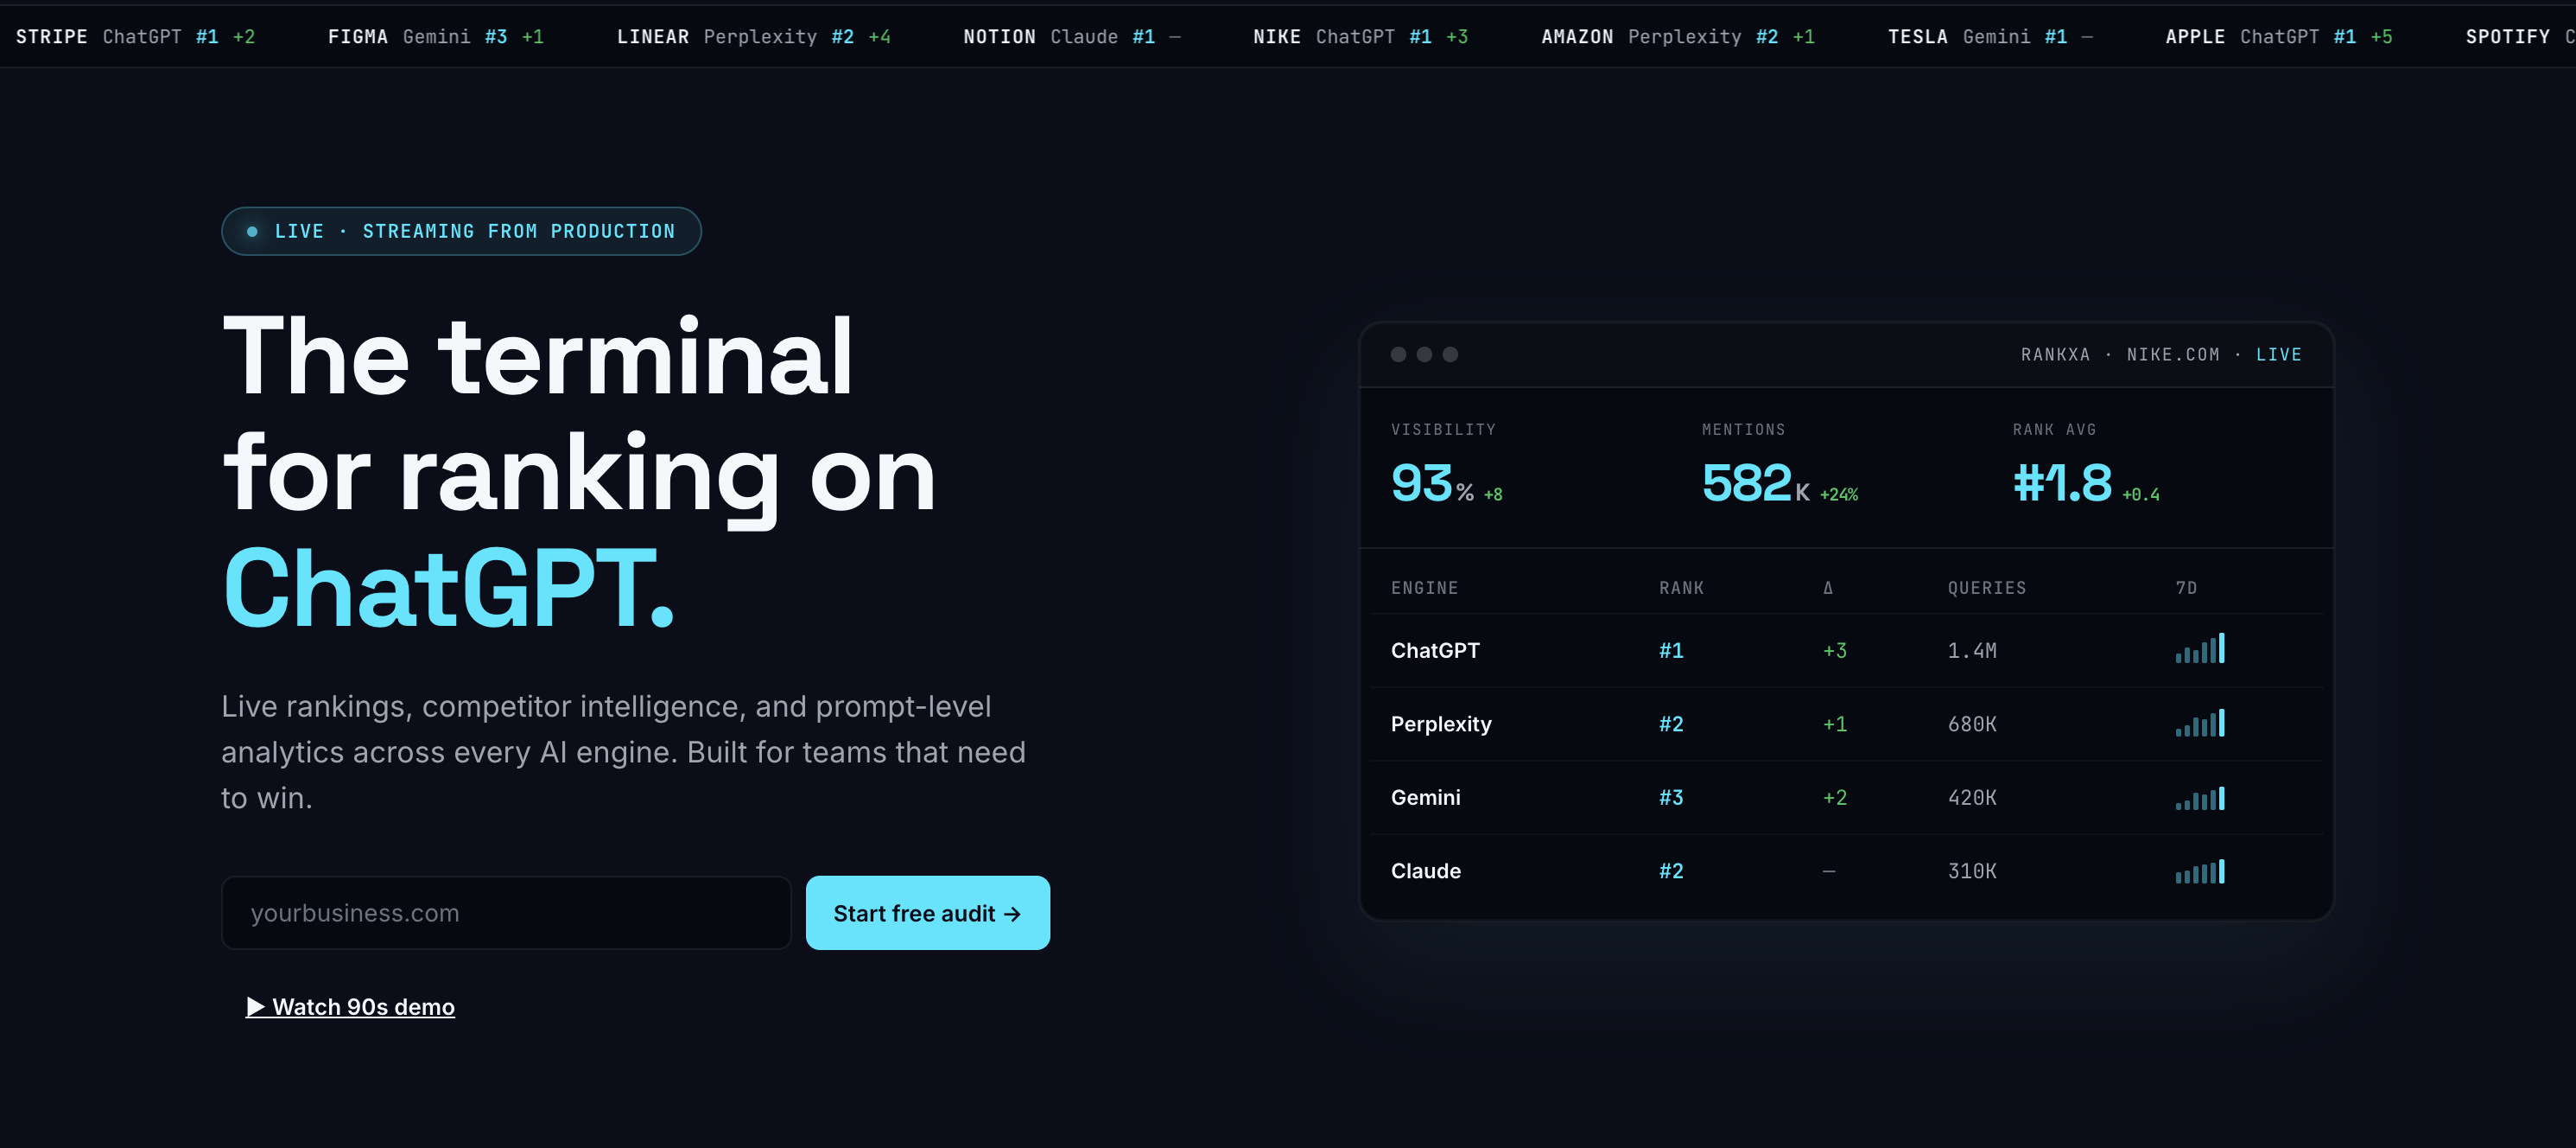Click the #2 rank in Perplexity row

(x=1671, y=724)
